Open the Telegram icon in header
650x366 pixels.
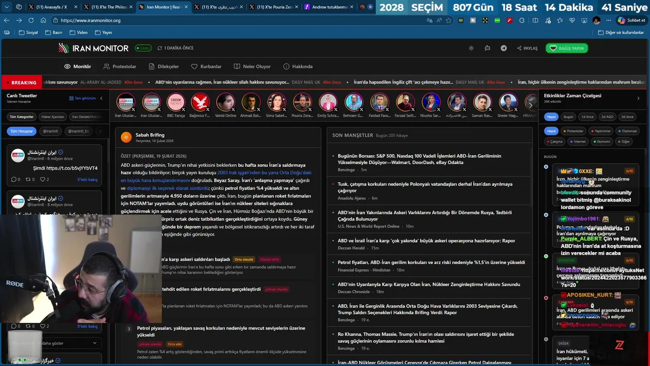(x=504, y=48)
